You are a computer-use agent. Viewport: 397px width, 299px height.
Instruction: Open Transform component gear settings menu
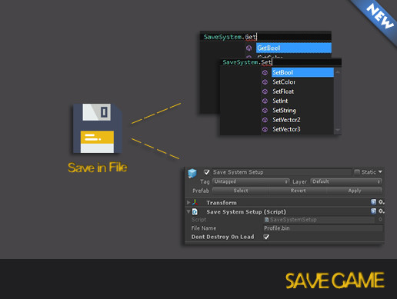point(382,202)
